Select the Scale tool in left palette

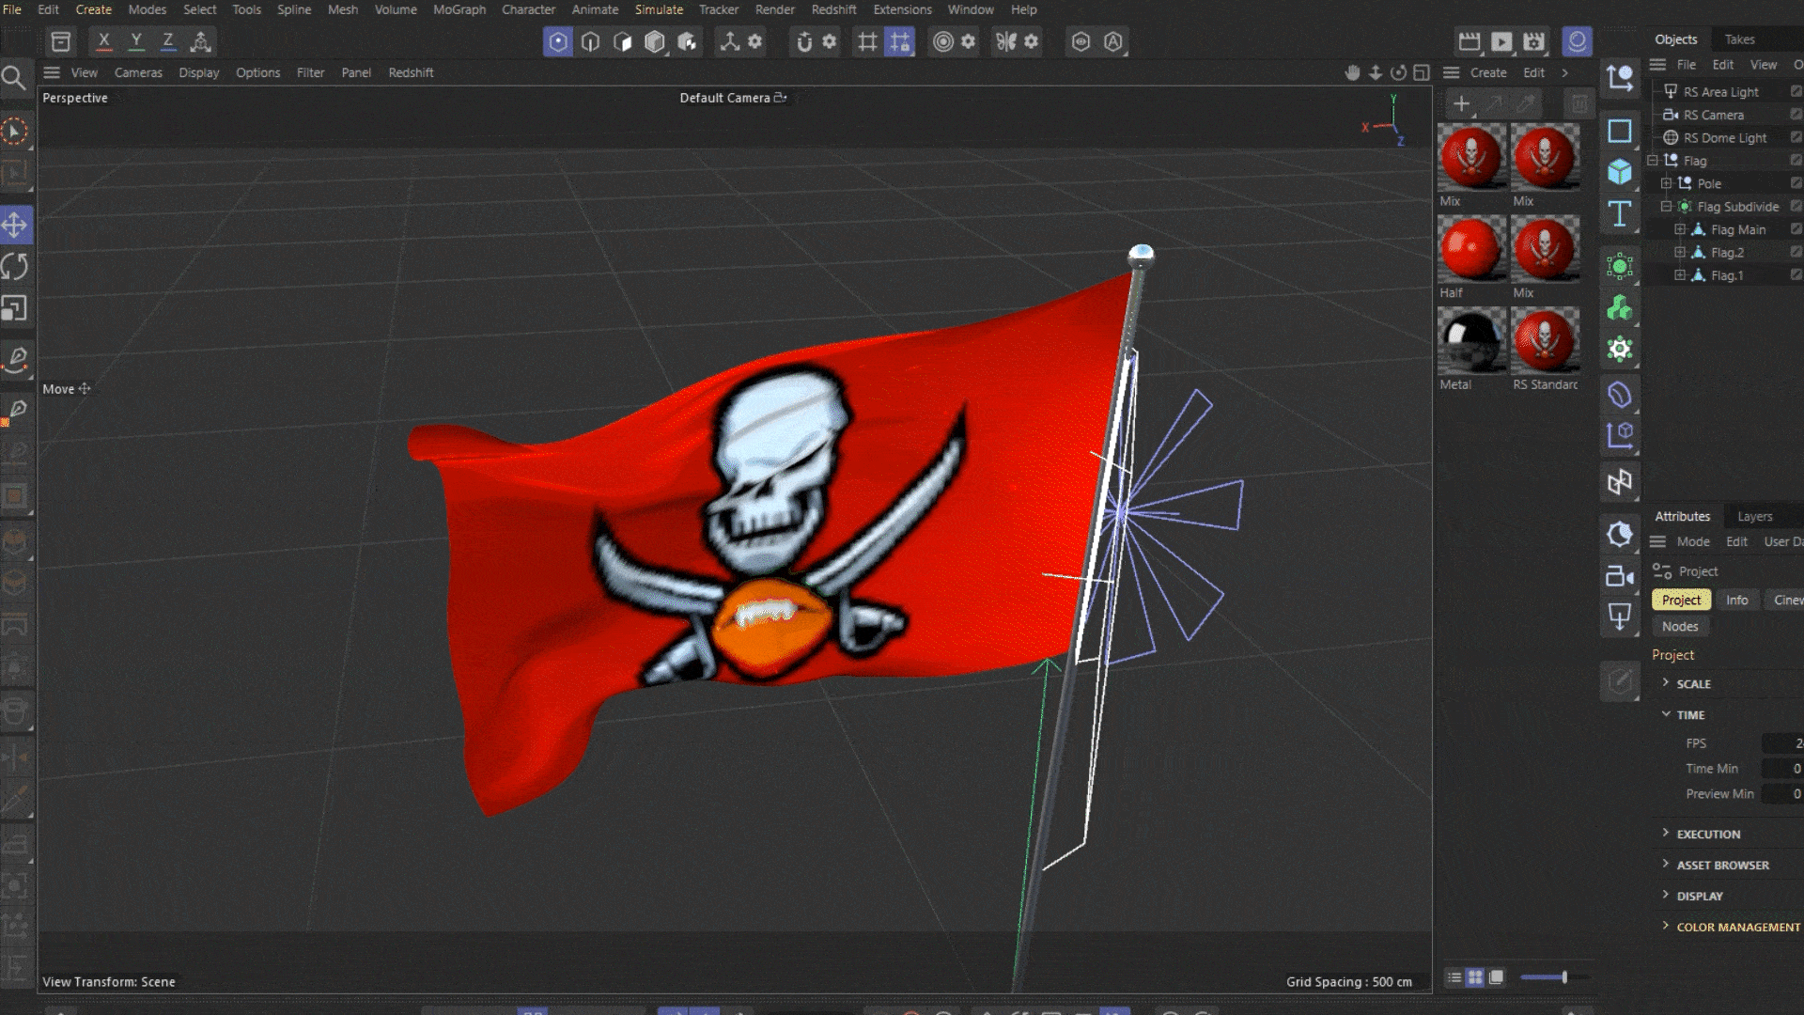[x=15, y=308]
